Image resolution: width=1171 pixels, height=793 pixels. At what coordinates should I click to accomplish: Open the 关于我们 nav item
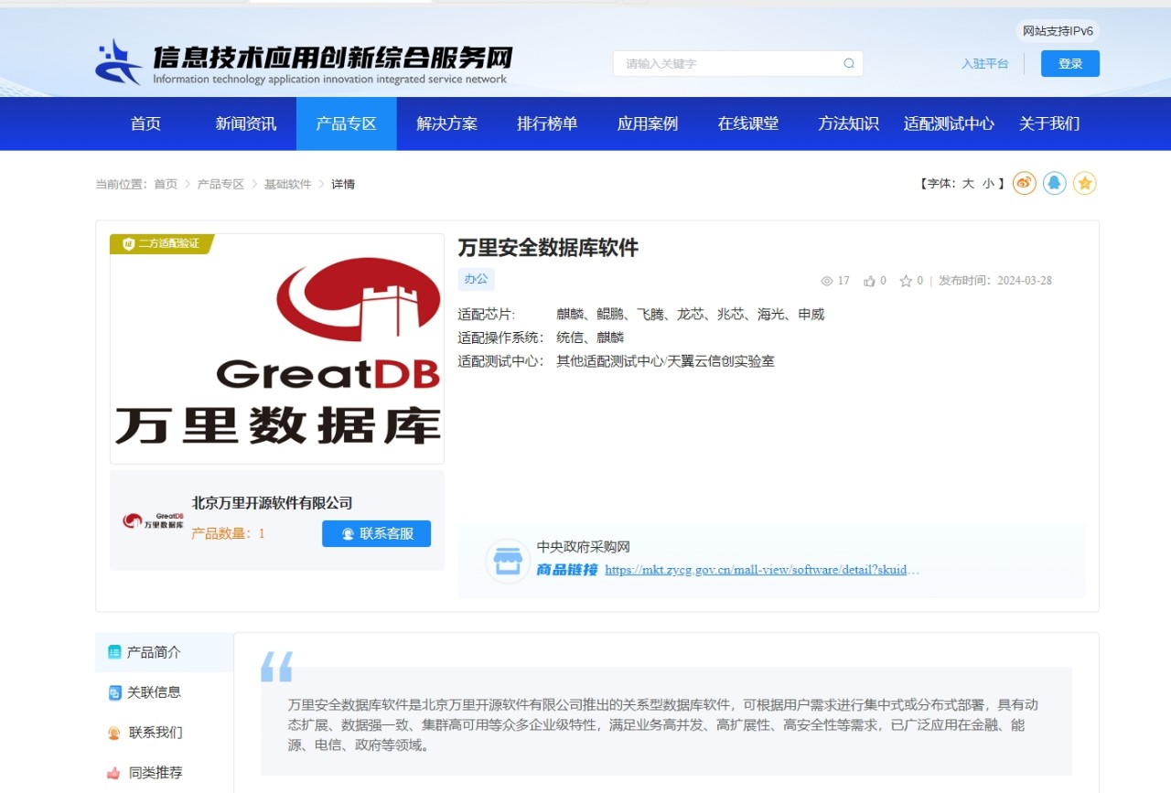[1049, 123]
